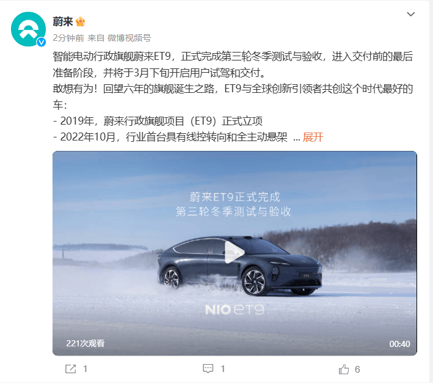
Task: Click the video title overlay text
Action: (234, 205)
